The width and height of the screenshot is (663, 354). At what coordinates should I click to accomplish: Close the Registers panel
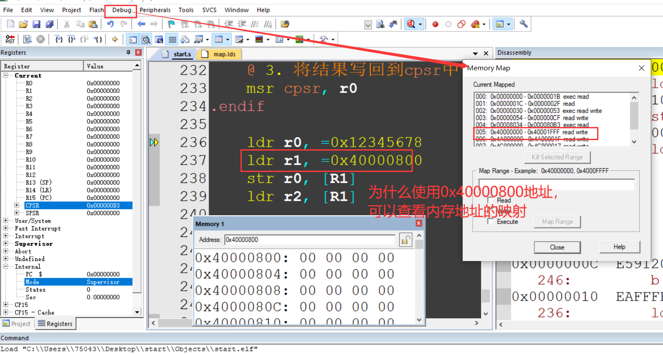click(x=138, y=52)
